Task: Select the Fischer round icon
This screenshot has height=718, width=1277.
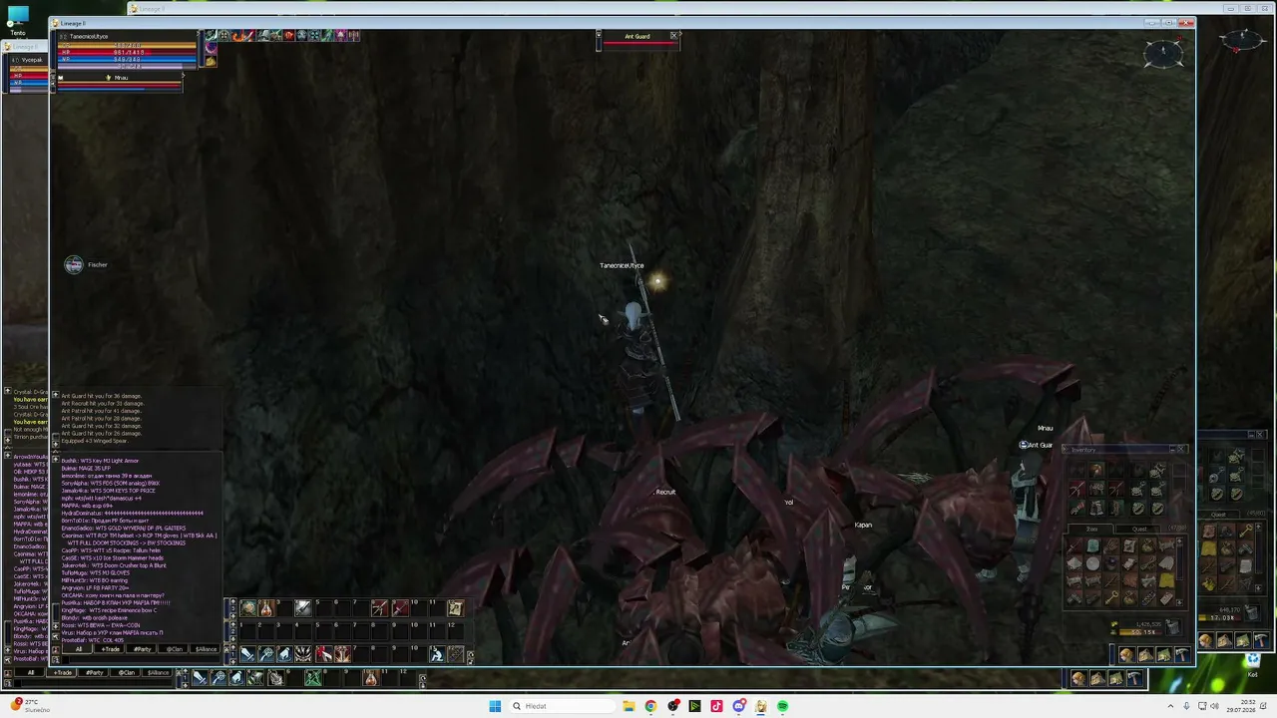Action: (73, 264)
